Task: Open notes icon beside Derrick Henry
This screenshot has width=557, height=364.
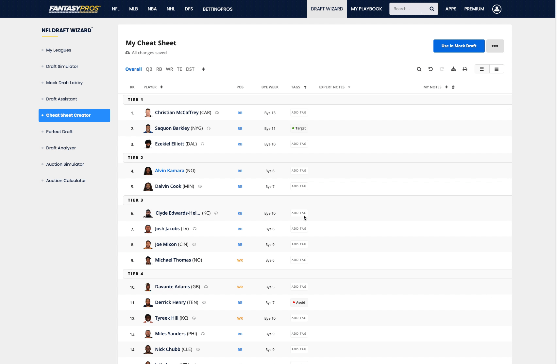Action: click(204, 303)
